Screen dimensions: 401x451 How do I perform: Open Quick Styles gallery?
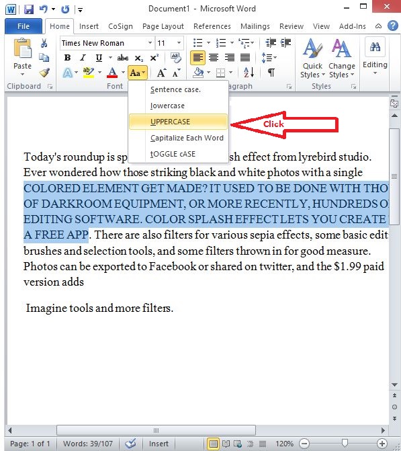coord(312,58)
